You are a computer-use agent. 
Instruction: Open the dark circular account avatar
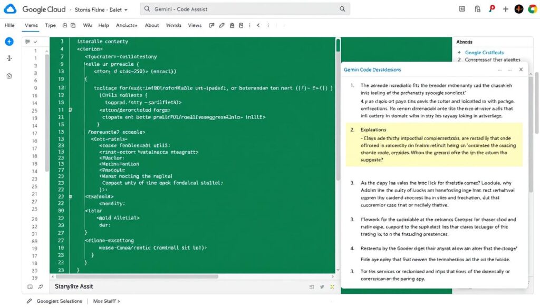519,9
